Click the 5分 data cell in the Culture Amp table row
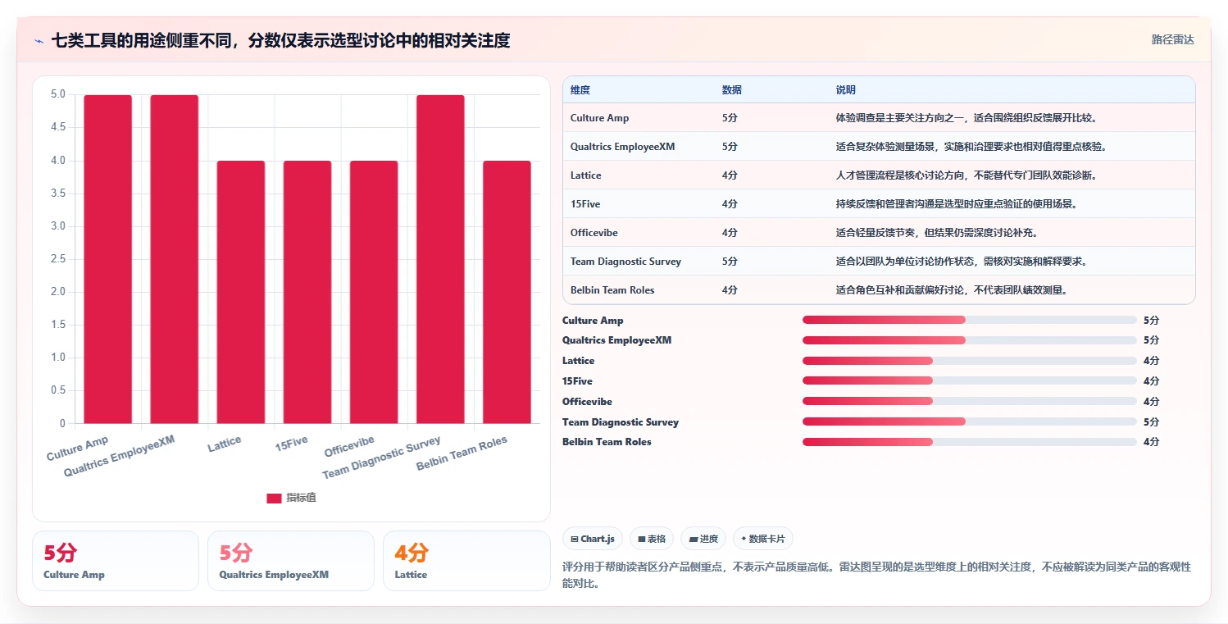The image size is (1228, 624). click(730, 118)
